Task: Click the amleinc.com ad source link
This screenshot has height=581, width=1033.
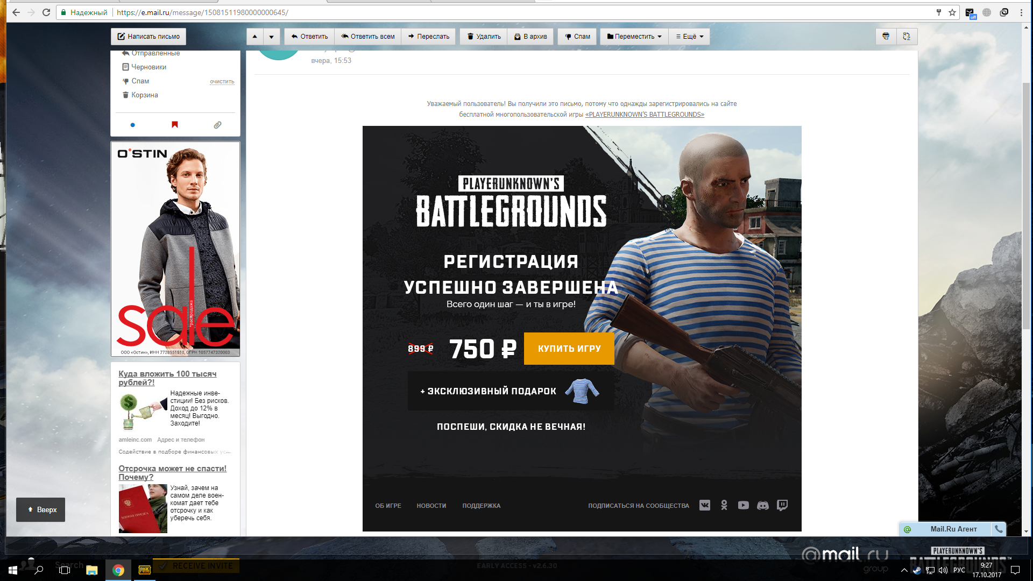Action: pos(135,440)
